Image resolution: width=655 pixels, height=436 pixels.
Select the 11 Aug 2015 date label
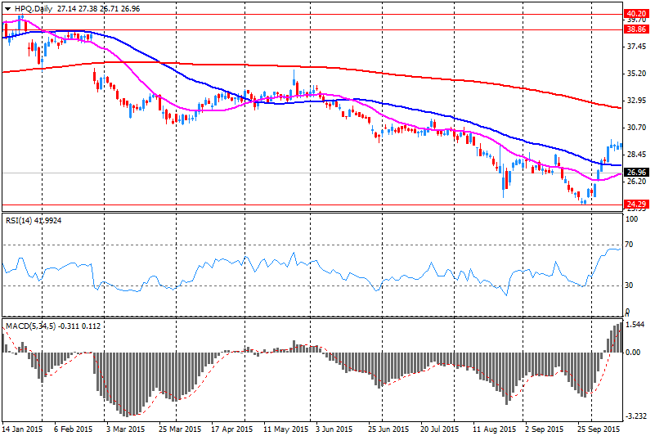(x=494, y=429)
